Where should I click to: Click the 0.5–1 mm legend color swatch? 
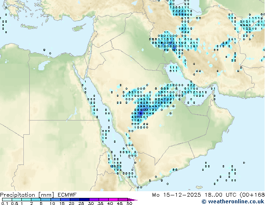point(17,200)
